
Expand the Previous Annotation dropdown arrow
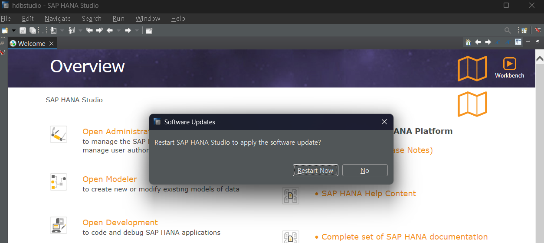(80, 30)
